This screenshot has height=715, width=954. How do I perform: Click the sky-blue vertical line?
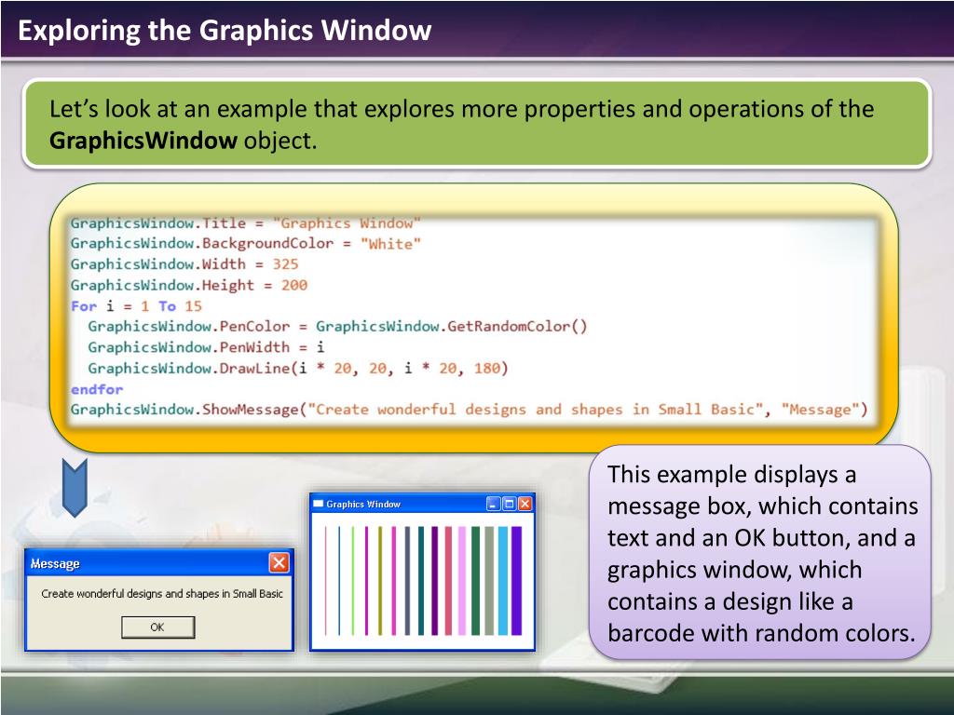[x=503, y=581]
